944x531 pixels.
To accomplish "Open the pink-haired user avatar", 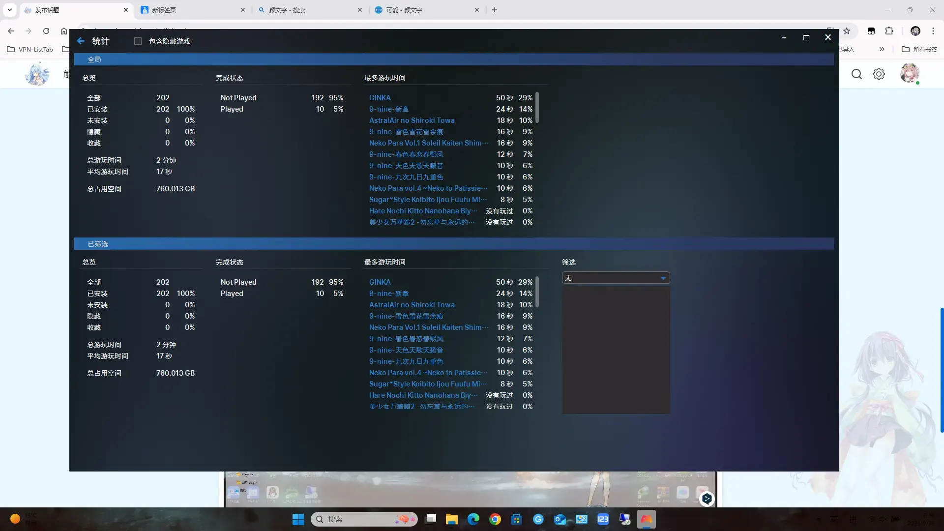I will tap(909, 74).
